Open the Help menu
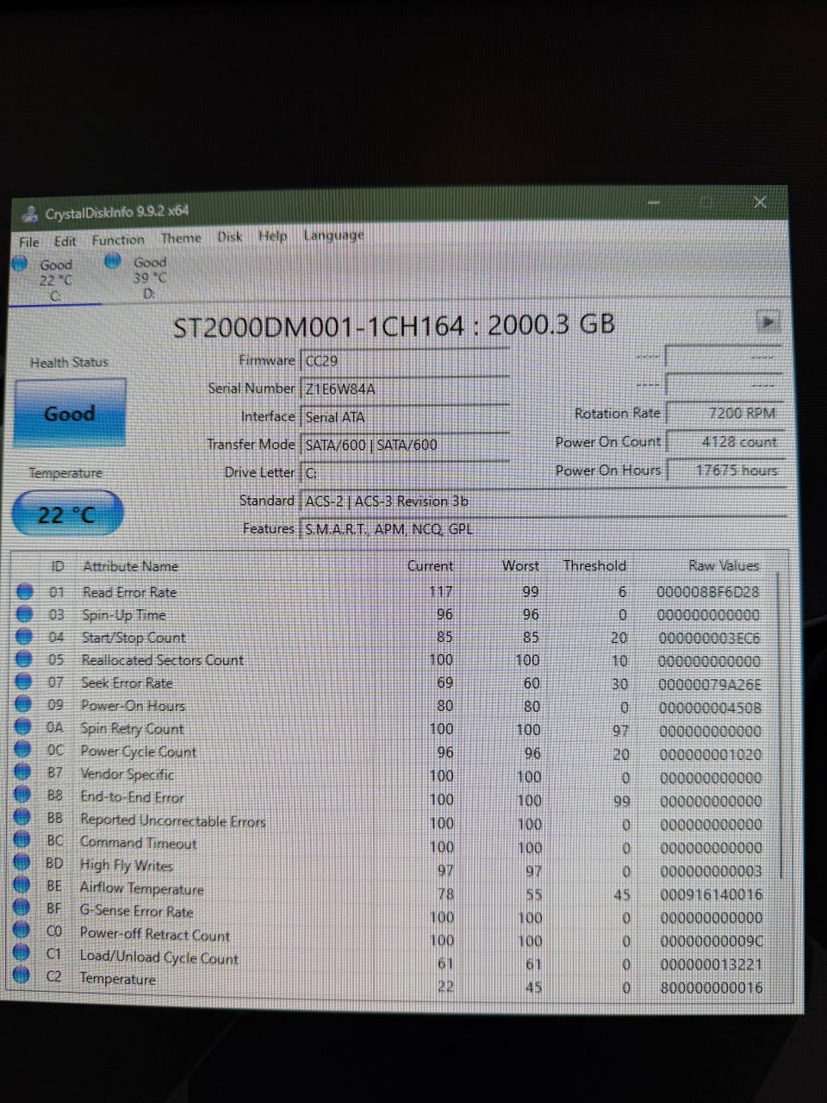The width and height of the screenshot is (827, 1103). (272, 235)
